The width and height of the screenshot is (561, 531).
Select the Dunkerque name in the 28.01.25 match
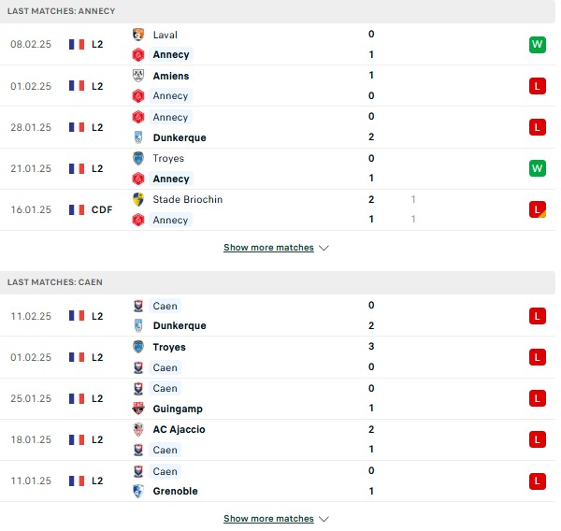pos(180,137)
